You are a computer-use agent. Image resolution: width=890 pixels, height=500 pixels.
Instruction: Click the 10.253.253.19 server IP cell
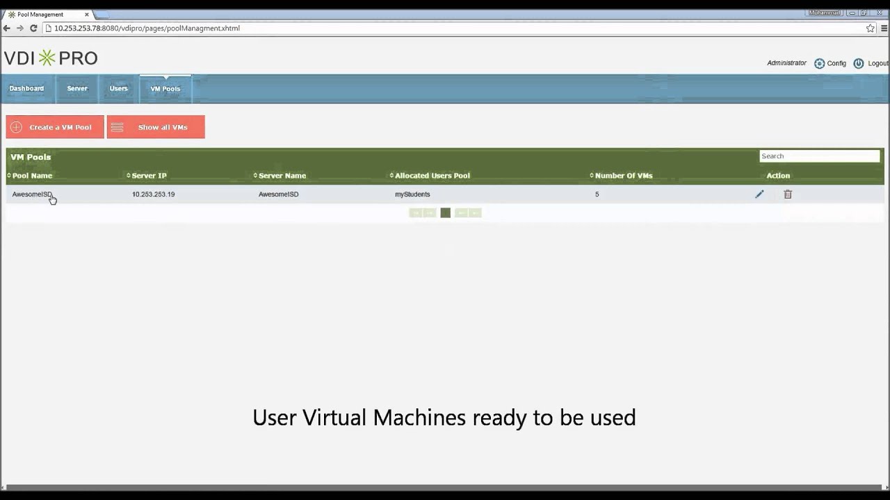pos(153,194)
